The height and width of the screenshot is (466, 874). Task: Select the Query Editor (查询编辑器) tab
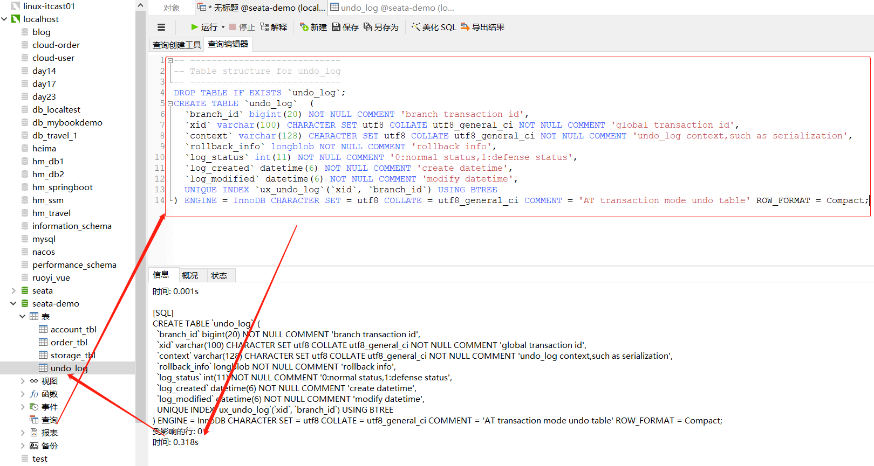(x=228, y=44)
